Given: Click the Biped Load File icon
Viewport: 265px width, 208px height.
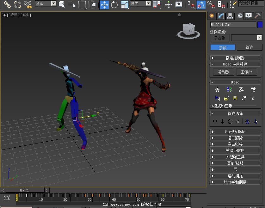Looking at the screenshot, I should coord(226,98).
